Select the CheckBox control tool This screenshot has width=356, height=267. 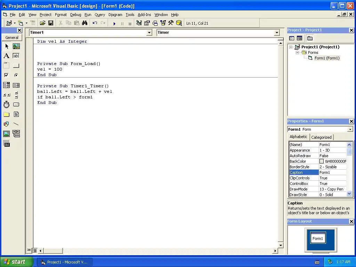pyautogui.click(x=7, y=75)
